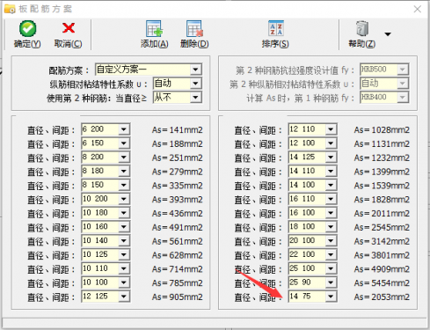Open the 配筋方案 自定义方案一 dropdown
This screenshot has width=430, height=330.
(x=195, y=70)
